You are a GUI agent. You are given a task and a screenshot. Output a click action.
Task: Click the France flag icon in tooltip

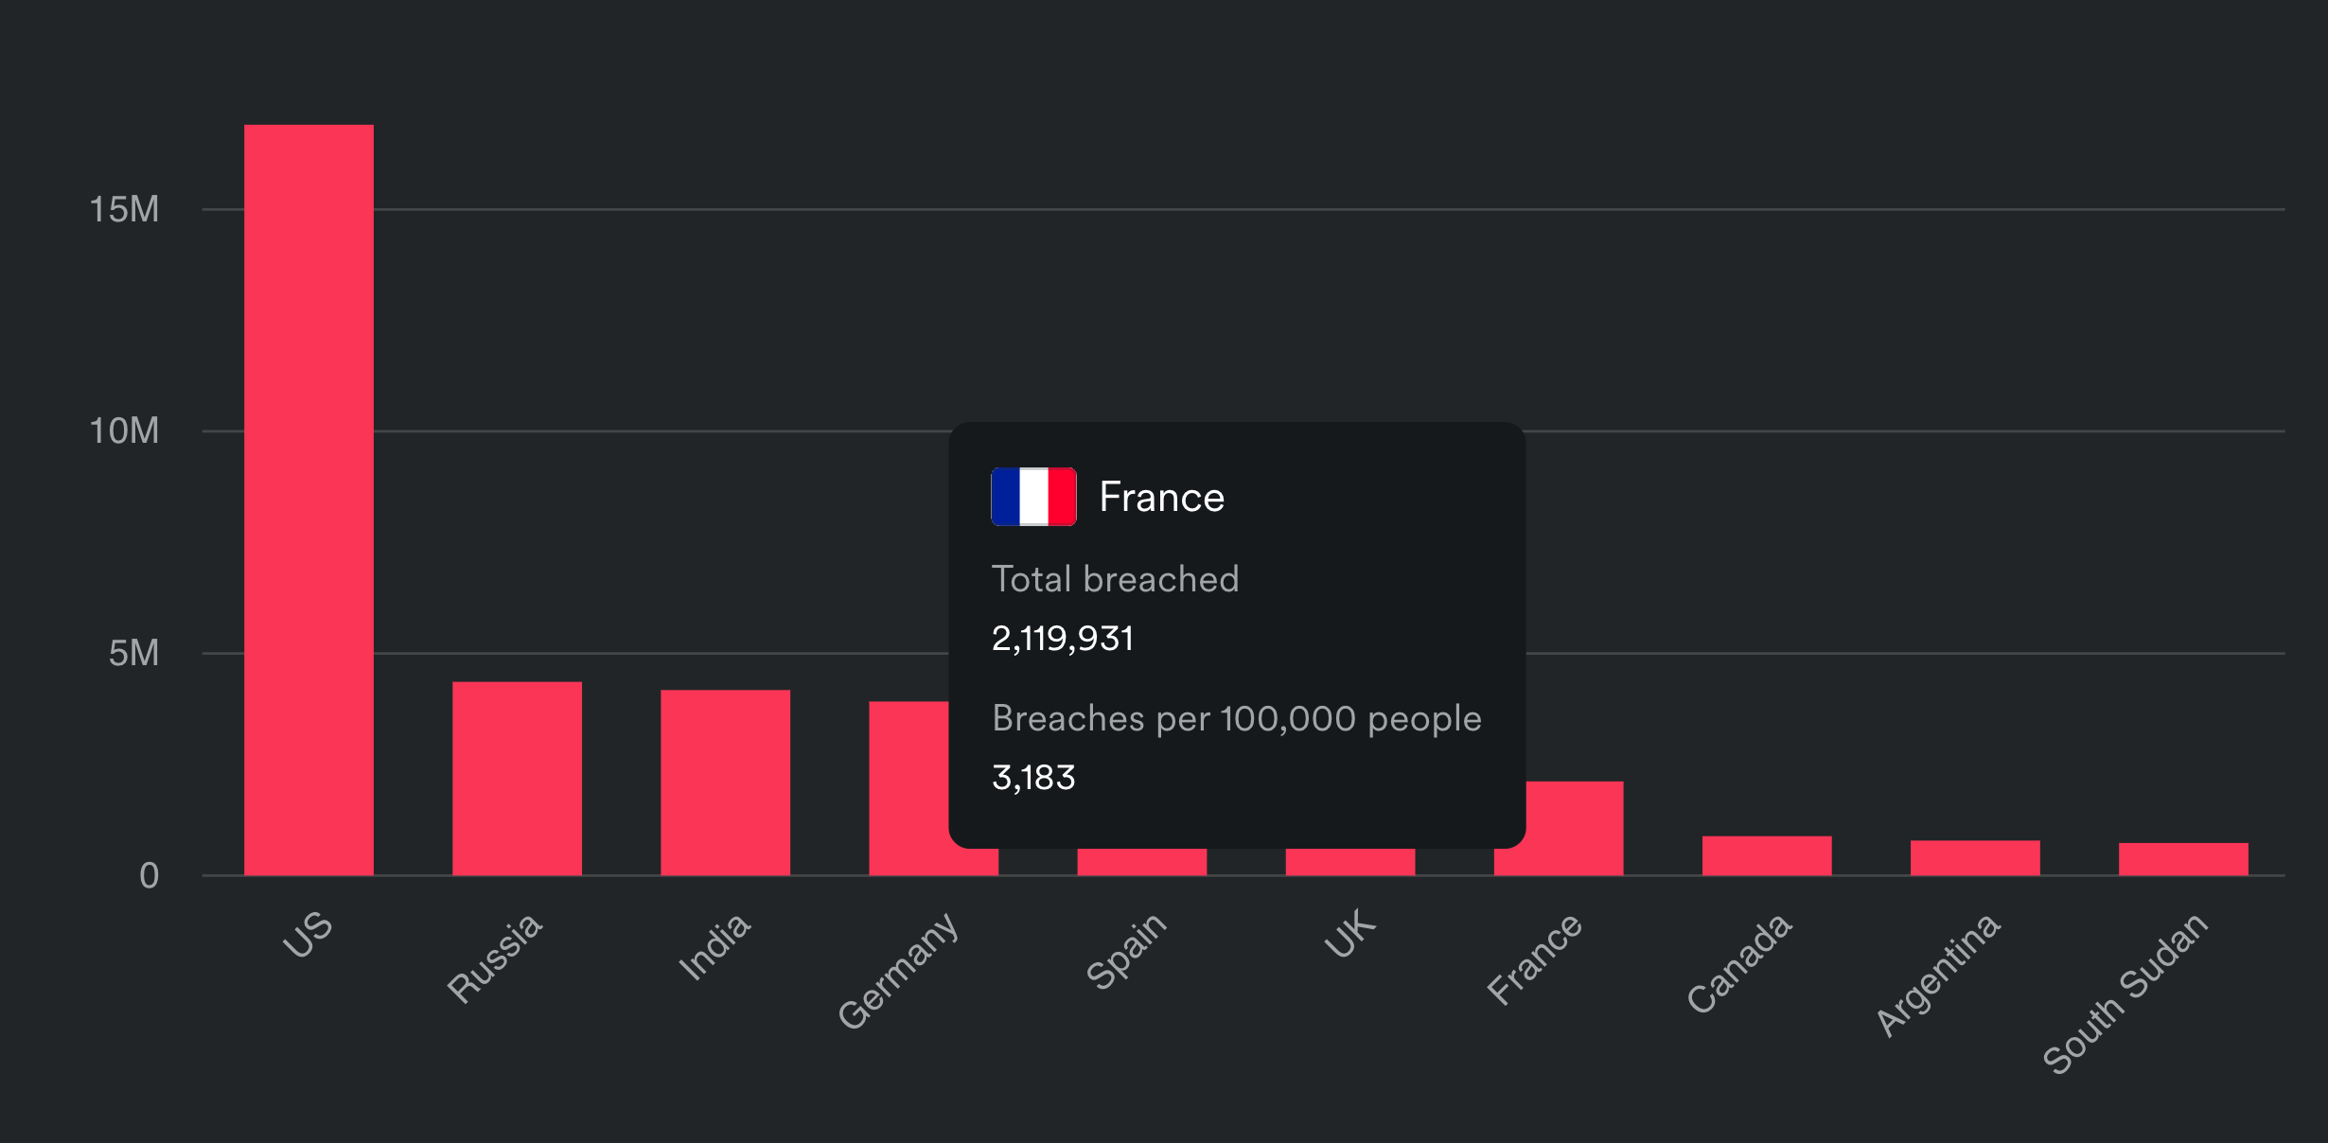coord(1033,497)
